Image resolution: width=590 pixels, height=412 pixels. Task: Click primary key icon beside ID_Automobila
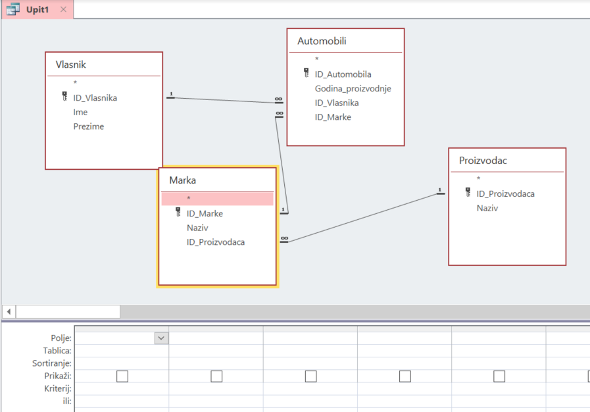[x=306, y=74]
